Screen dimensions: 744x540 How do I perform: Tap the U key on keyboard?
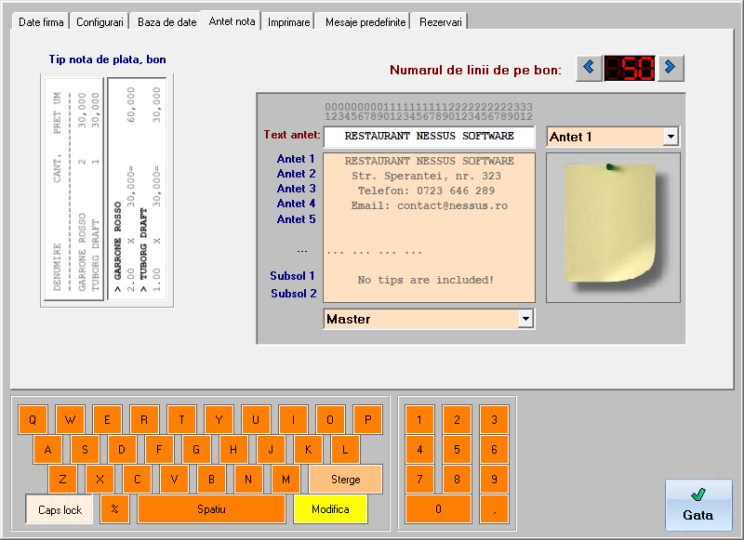(x=256, y=419)
